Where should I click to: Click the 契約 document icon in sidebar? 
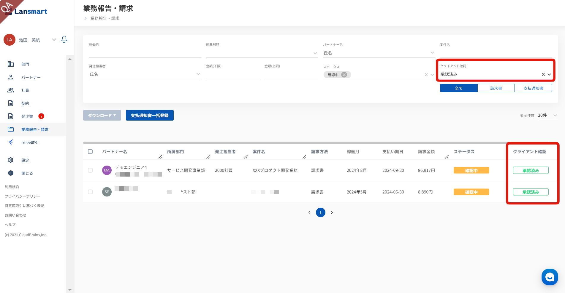click(x=11, y=103)
